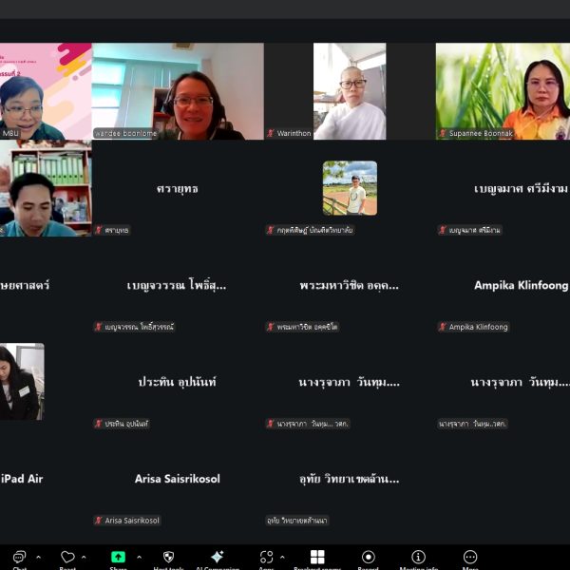Expand the chevron next to Apps
Image resolution: width=570 pixels, height=570 pixels.
pyautogui.click(x=282, y=557)
